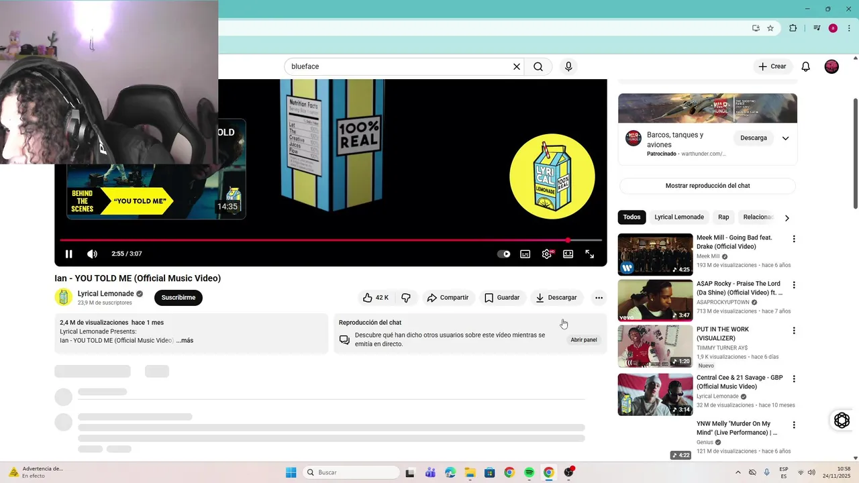Open Chrome extensions puzzle icon
This screenshot has height=483, width=859.
[793, 28]
